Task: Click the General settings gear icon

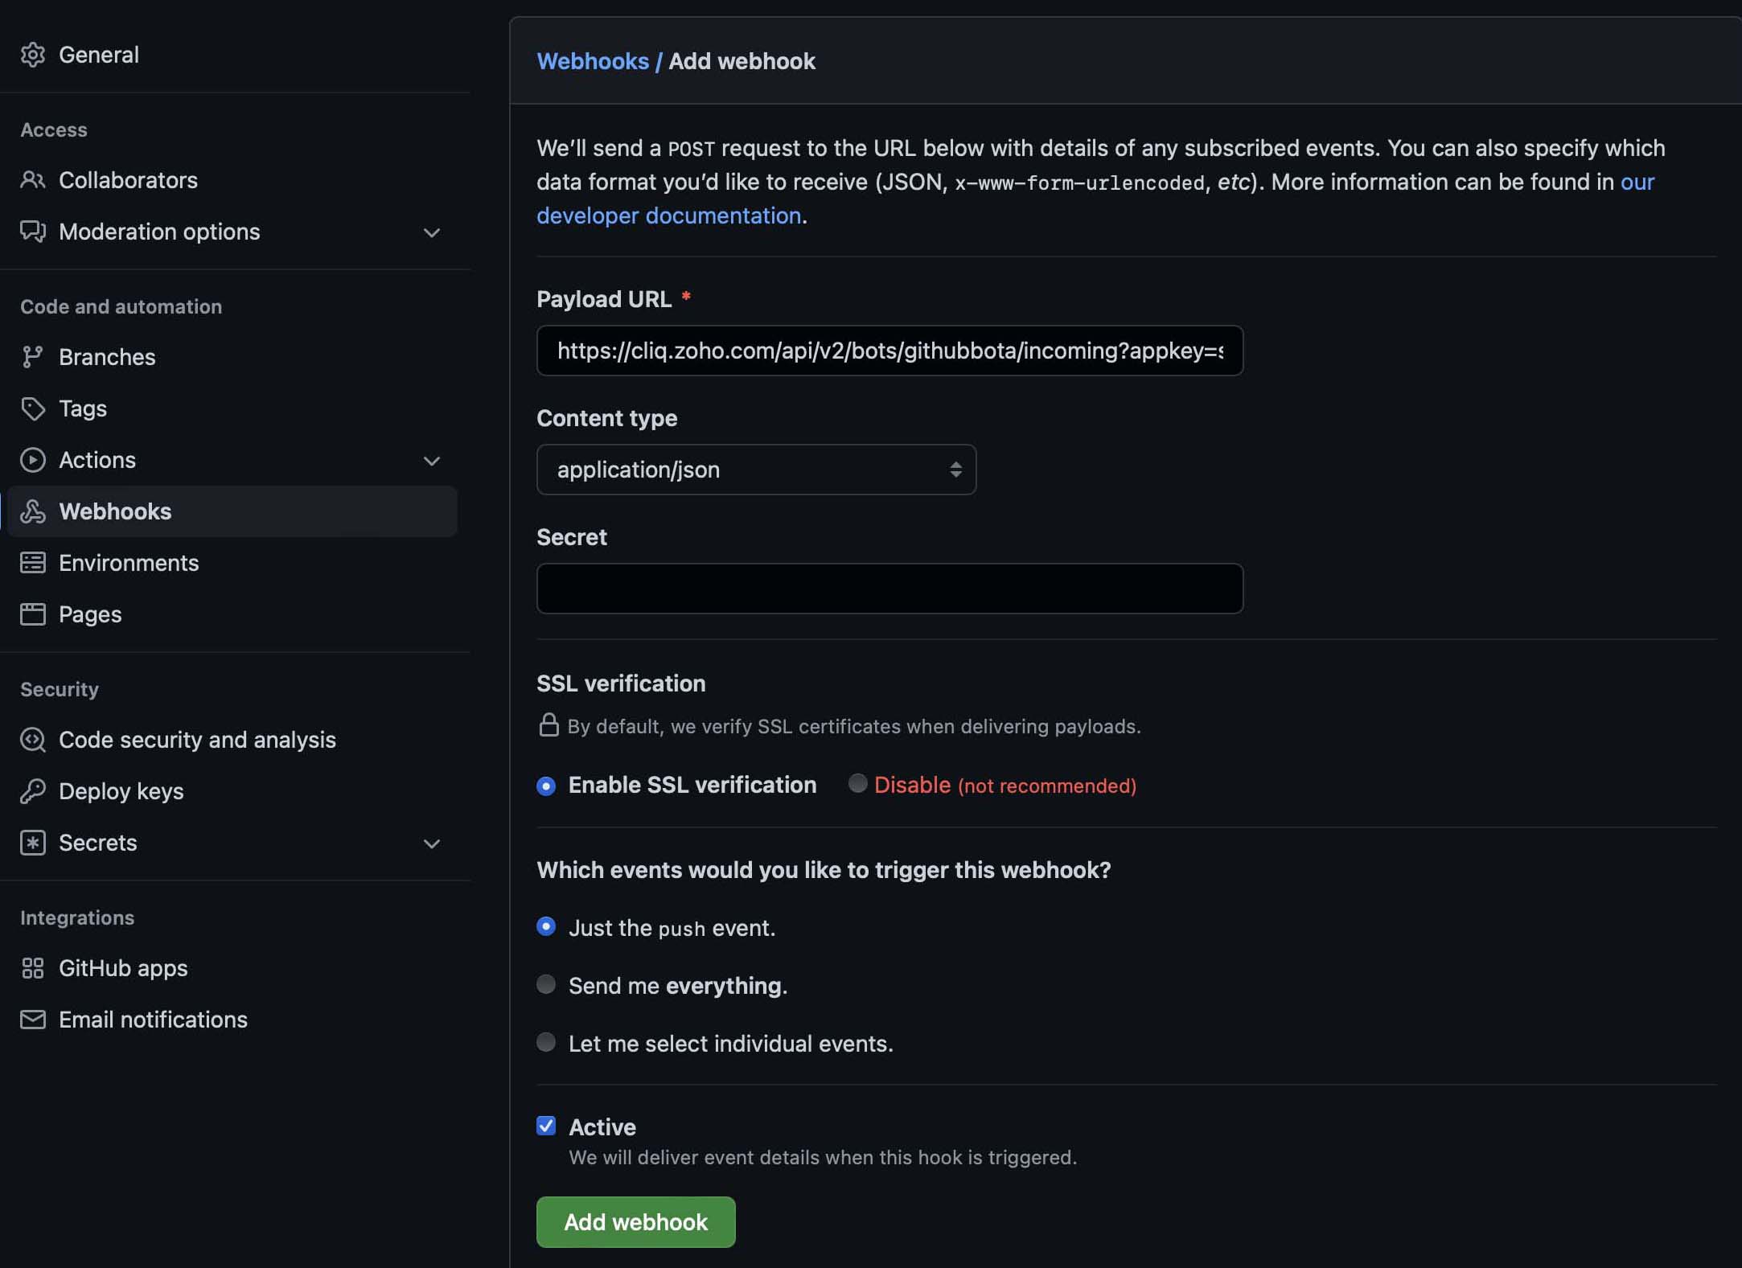Action: [x=33, y=54]
